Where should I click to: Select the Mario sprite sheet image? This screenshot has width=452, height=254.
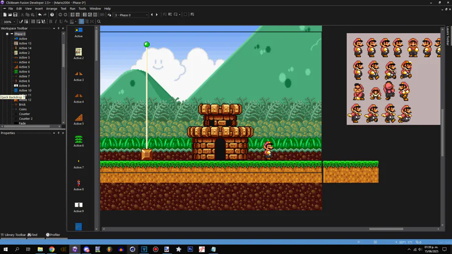(x=393, y=79)
